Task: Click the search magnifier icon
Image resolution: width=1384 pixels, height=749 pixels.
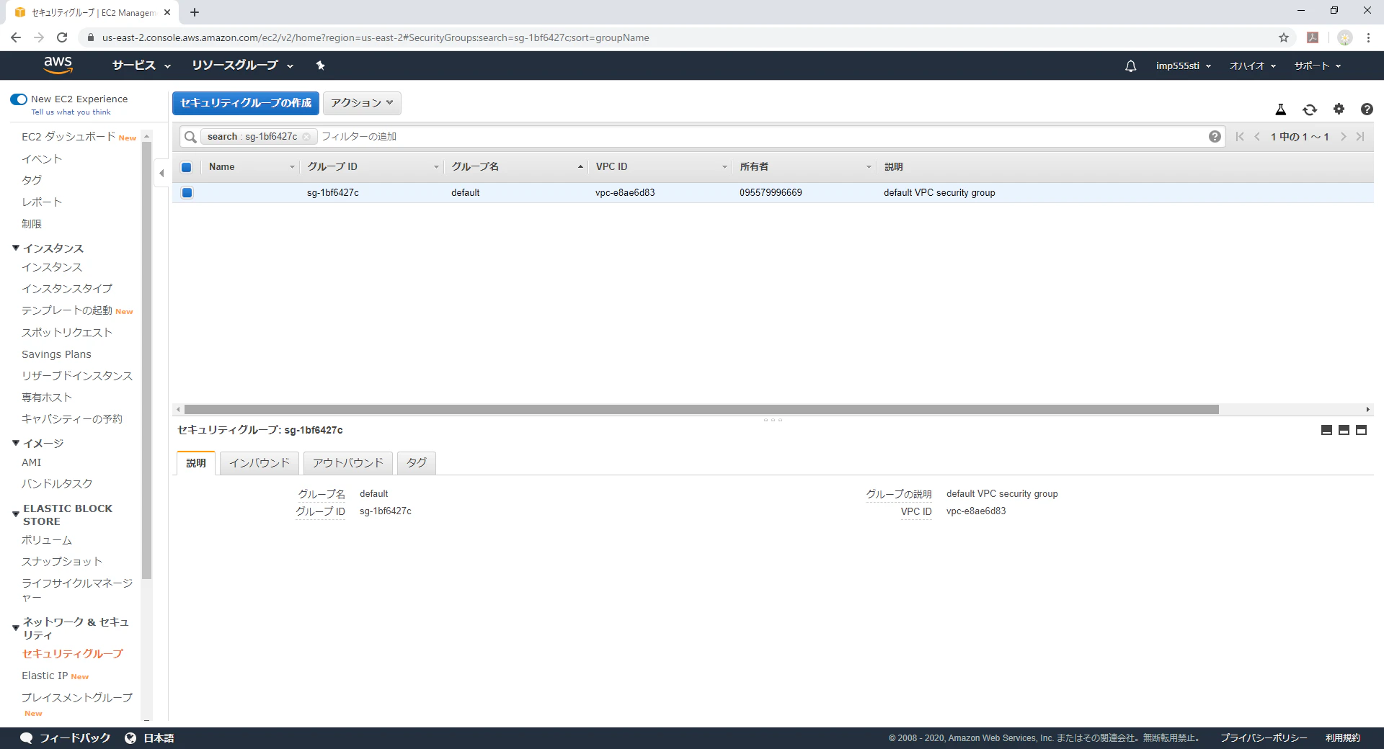Action: (x=190, y=137)
